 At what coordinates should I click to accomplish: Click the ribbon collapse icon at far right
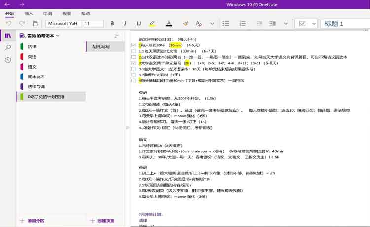[x=366, y=30]
